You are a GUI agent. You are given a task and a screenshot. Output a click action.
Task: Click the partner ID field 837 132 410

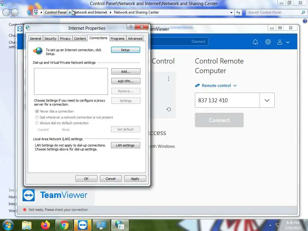(227, 100)
